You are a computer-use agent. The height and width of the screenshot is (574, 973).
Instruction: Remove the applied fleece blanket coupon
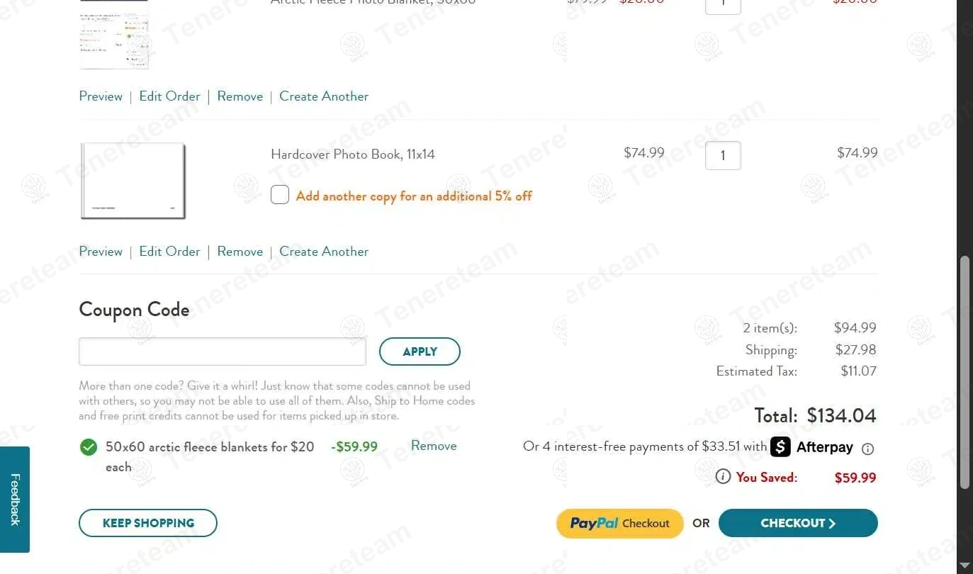coord(434,446)
